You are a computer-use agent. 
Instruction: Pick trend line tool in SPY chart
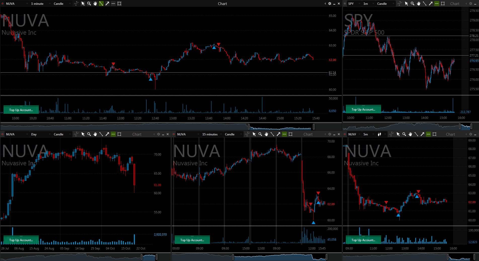425,4
